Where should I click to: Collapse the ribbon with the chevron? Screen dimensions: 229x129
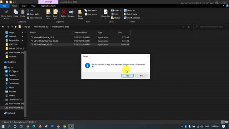click(223, 6)
